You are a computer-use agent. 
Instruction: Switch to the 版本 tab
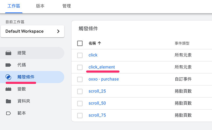pyautogui.click(x=40, y=6)
